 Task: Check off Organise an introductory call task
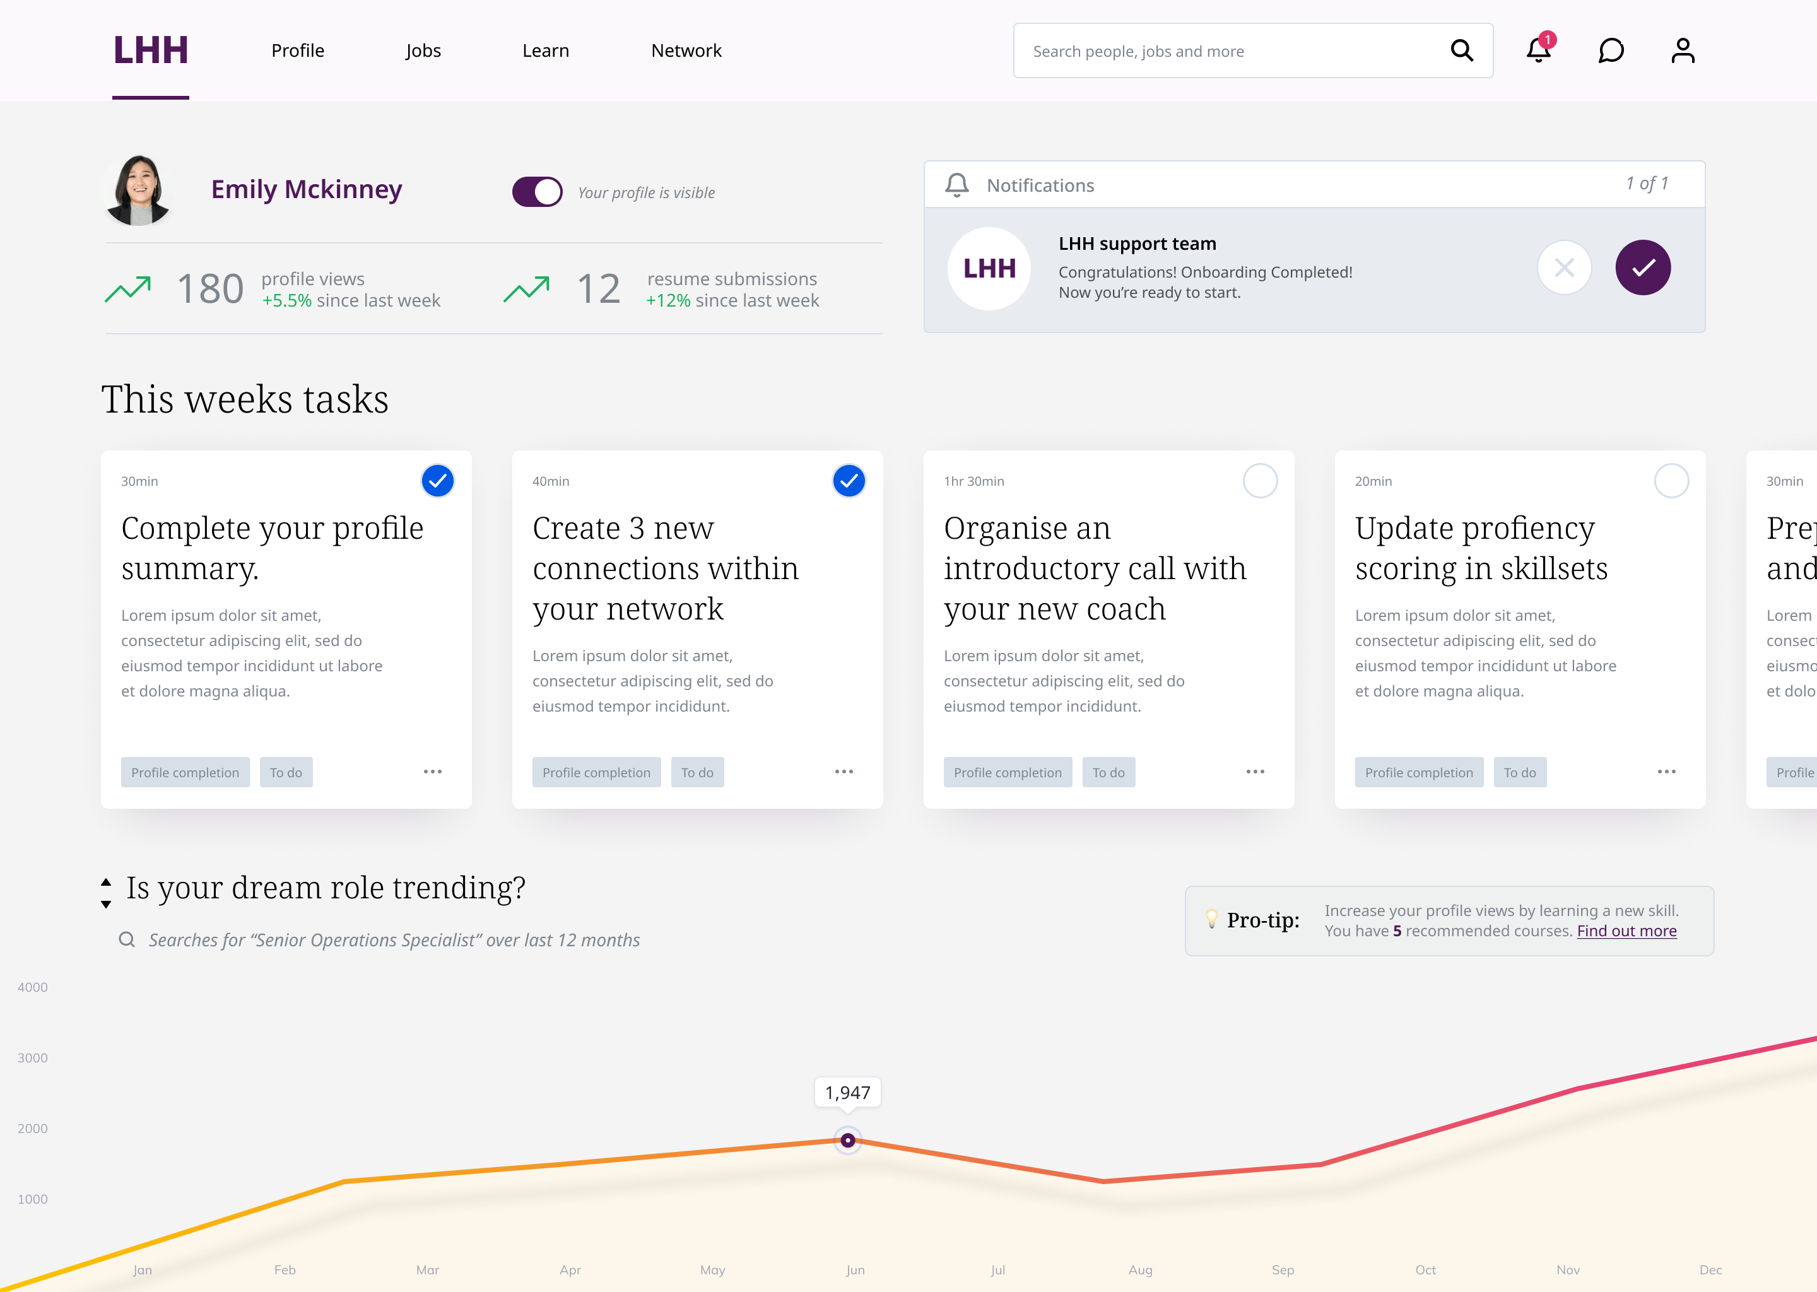click(x=1260, y=481)
